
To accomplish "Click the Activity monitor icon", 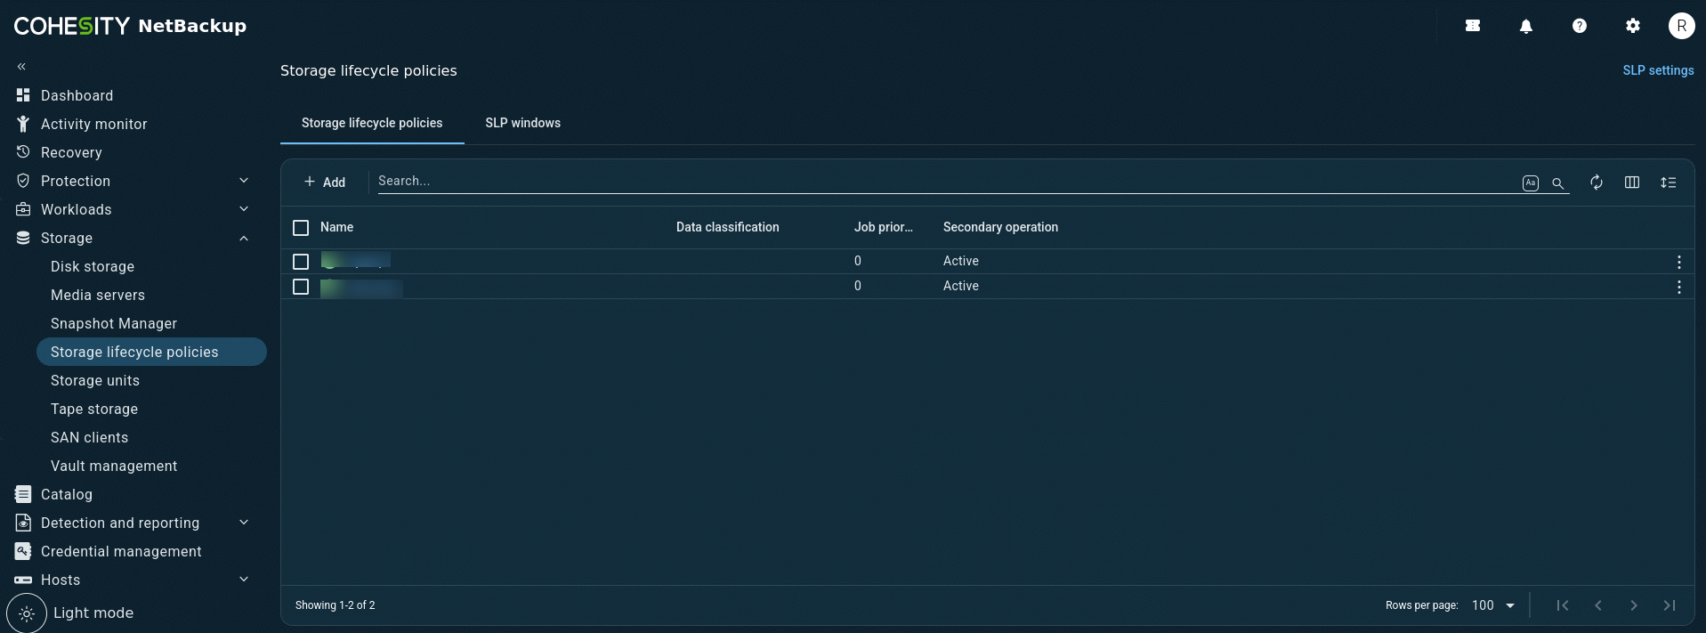I will click(23, 124).
